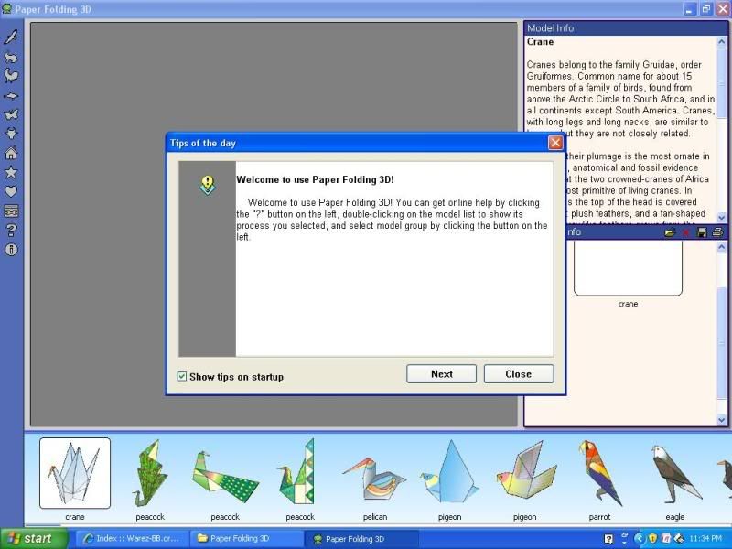The height and width of the screenshot is (549, 732).
Task: Click the Close button in Tips dialog
Action: 519,374
